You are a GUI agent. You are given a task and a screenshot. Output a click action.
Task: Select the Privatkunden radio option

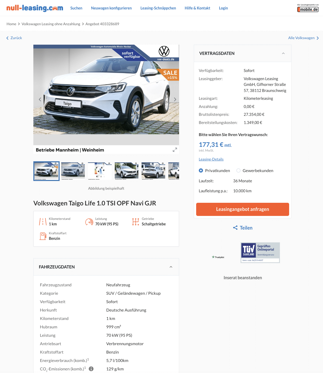[x=201, y=170]
